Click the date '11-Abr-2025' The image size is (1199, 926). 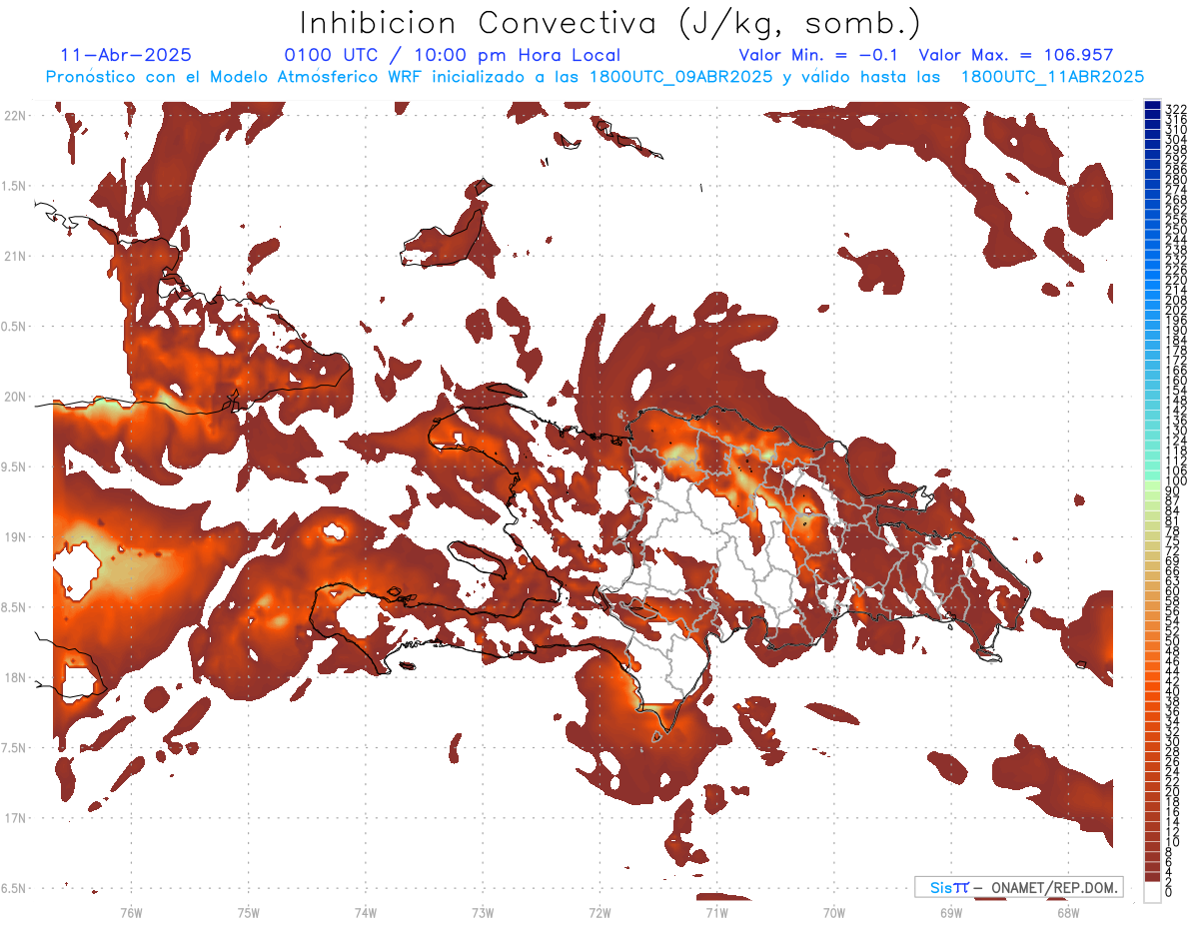point(126,55)
